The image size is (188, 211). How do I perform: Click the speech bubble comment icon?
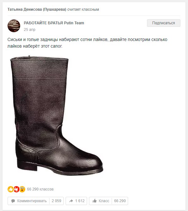point(13,201)
